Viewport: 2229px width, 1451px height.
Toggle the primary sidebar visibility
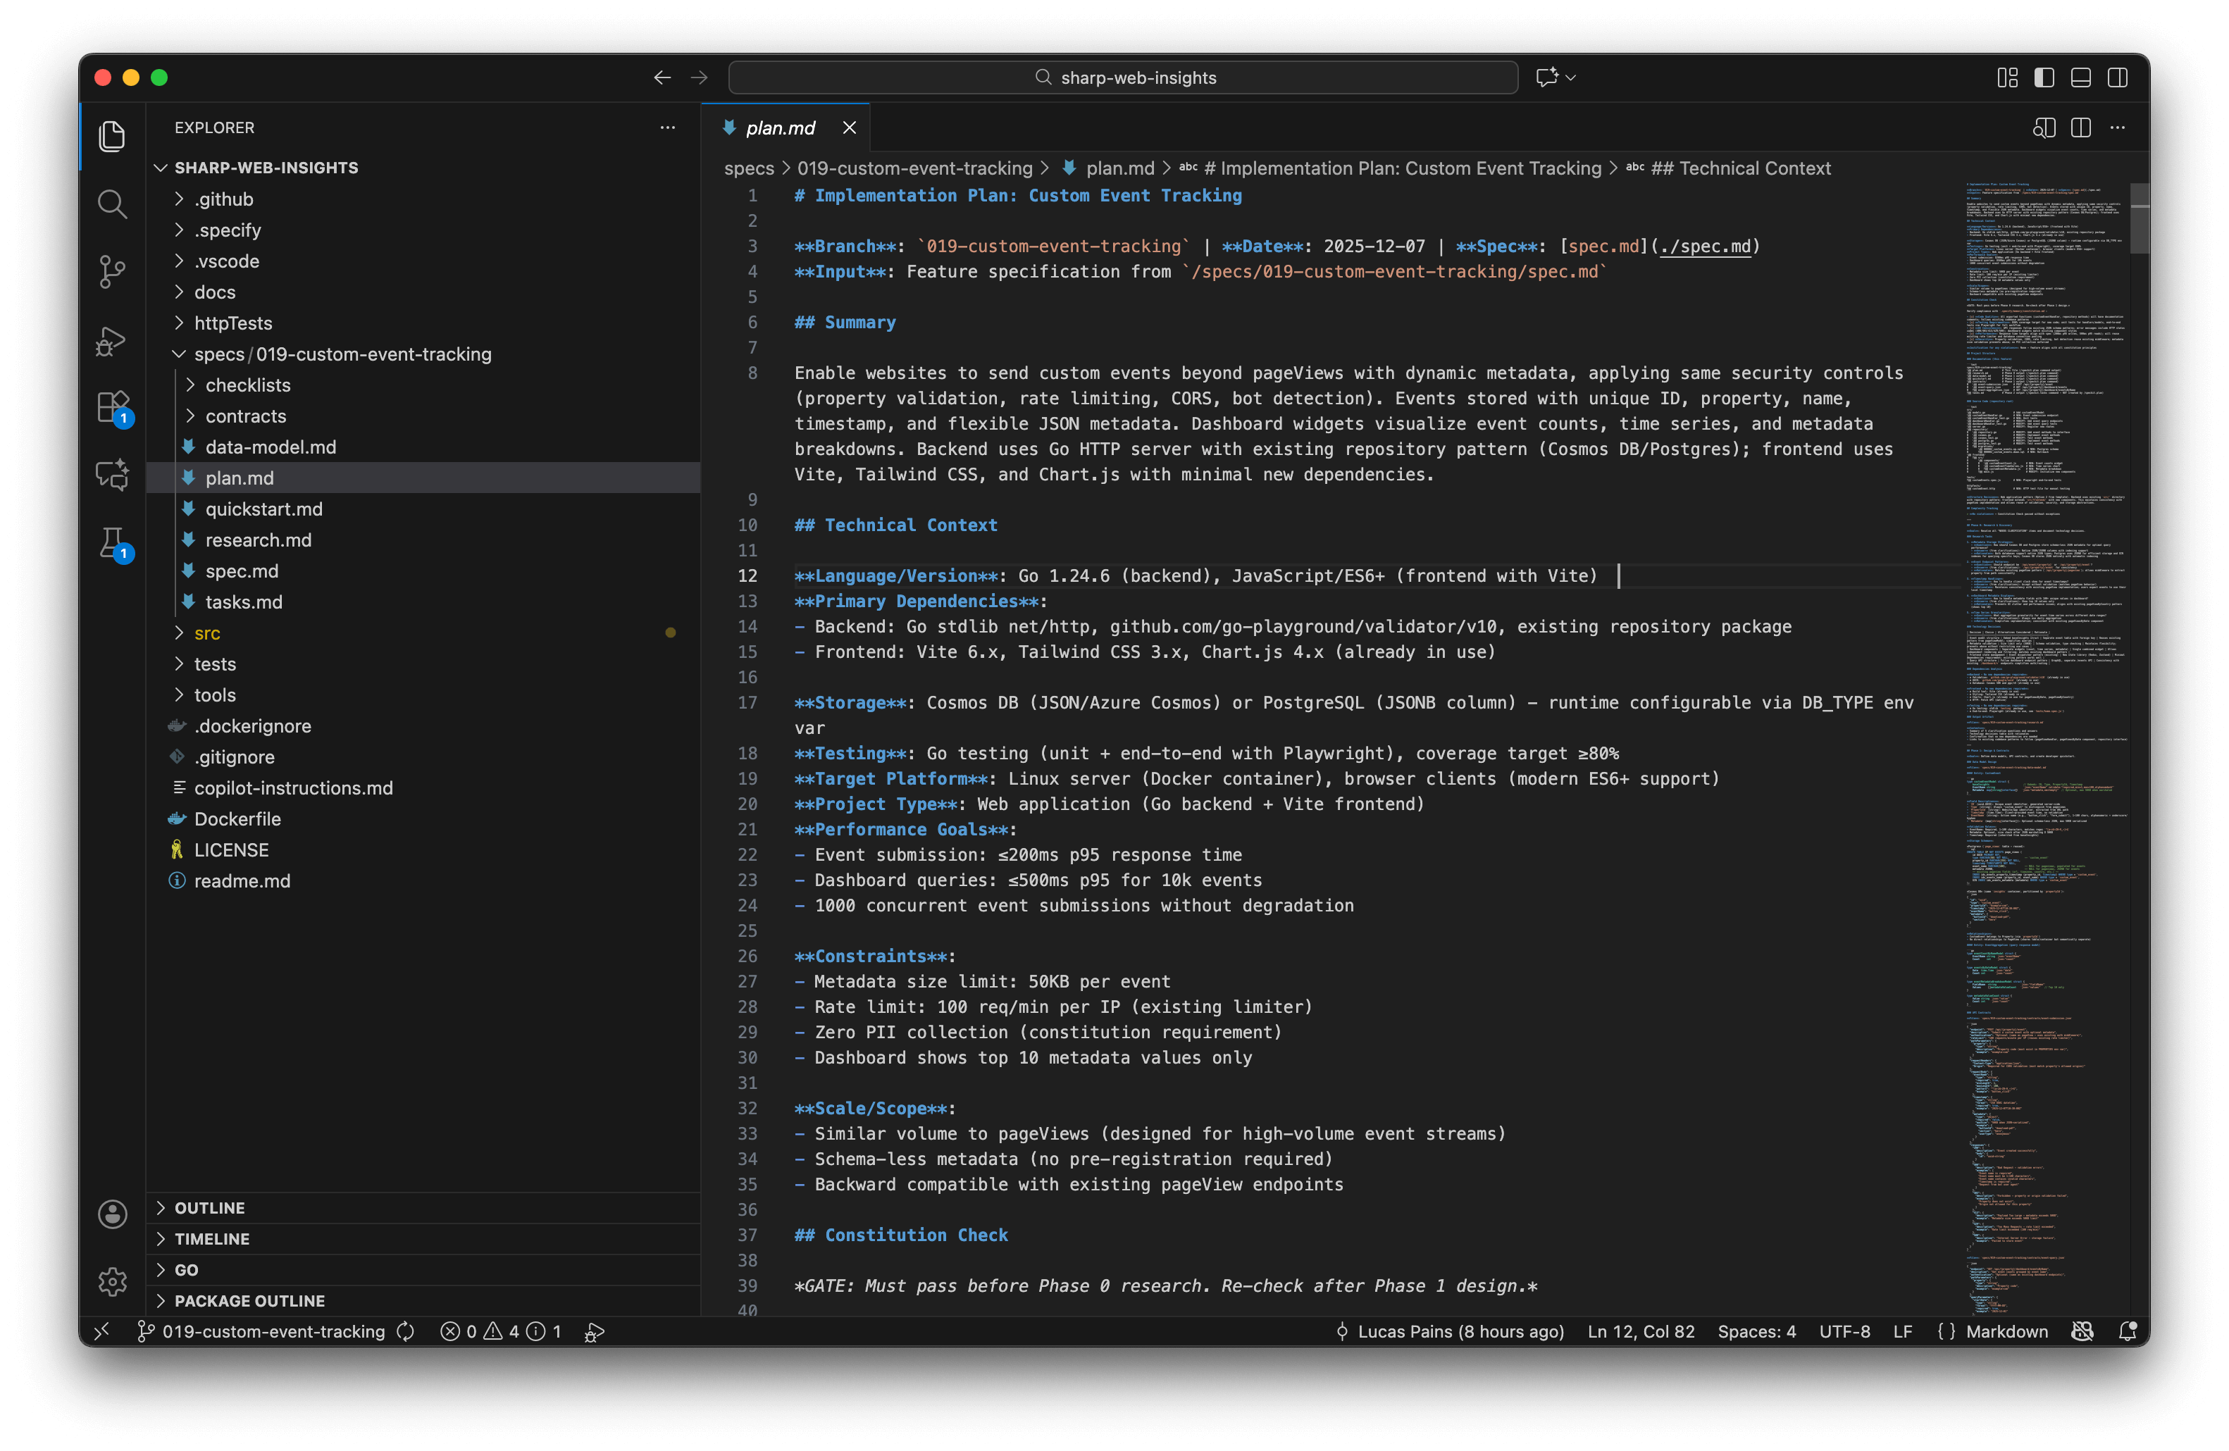pyautogui.click(x=2044, y=77)
